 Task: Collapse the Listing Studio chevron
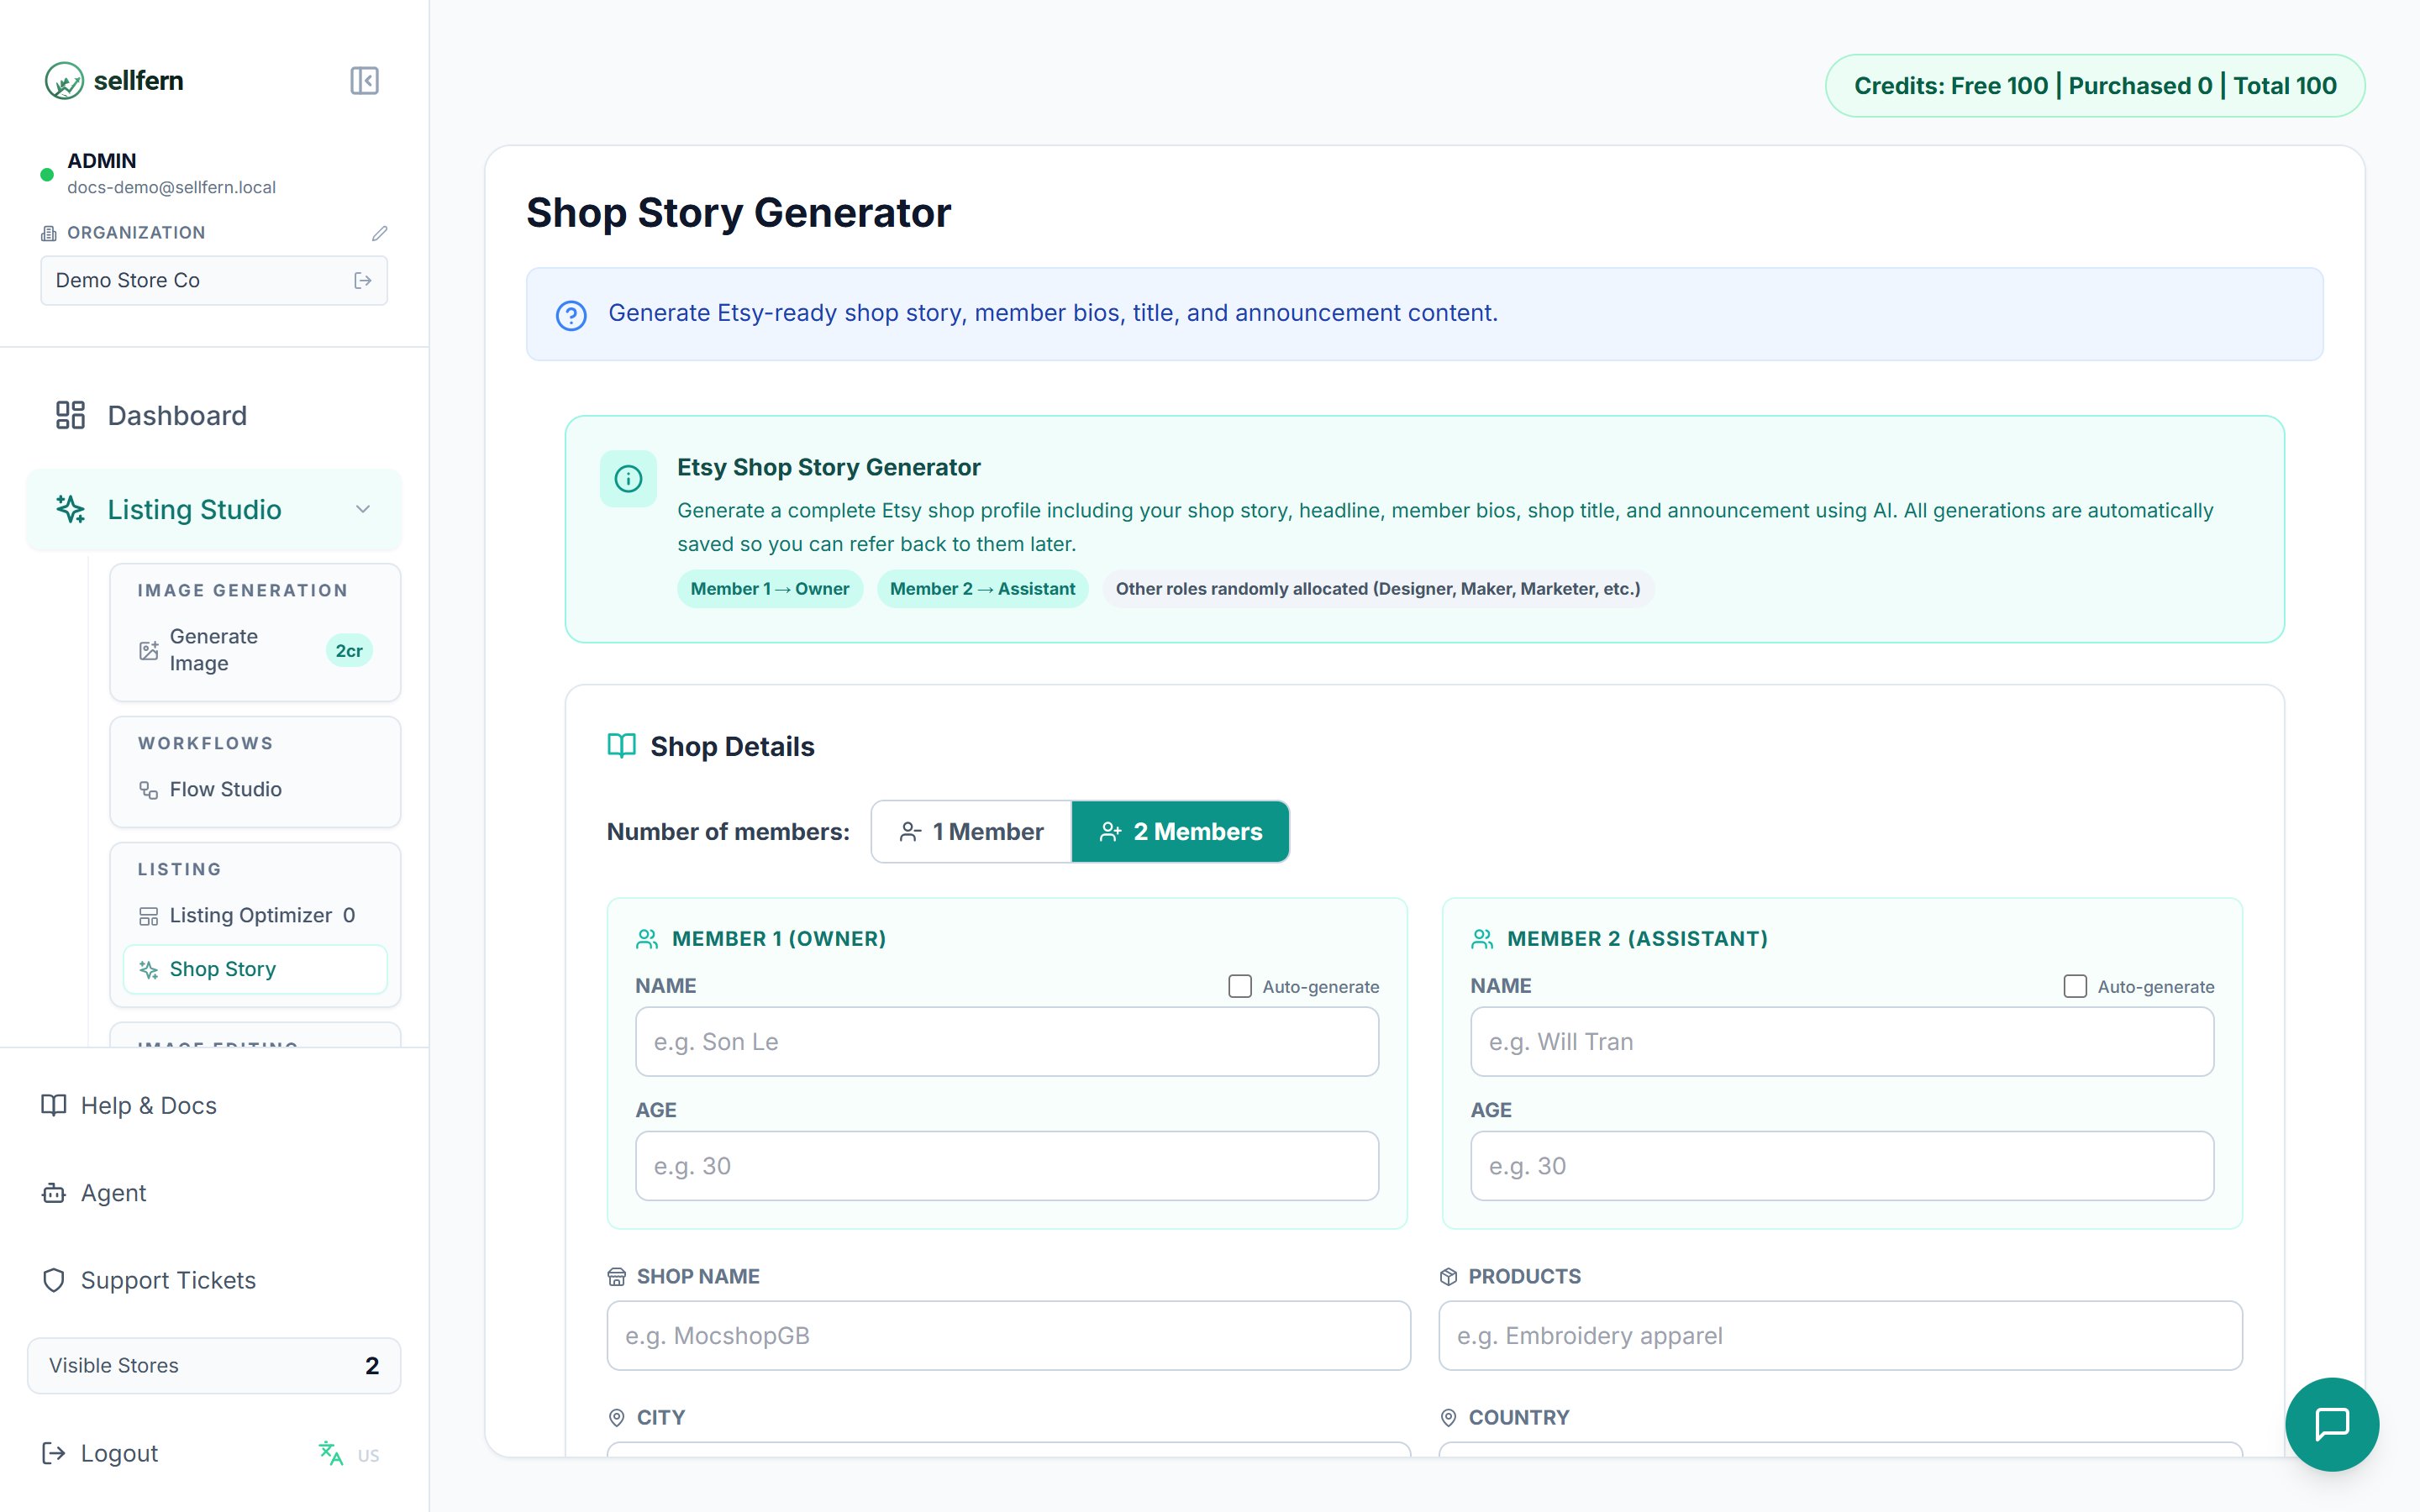[363, 509]
